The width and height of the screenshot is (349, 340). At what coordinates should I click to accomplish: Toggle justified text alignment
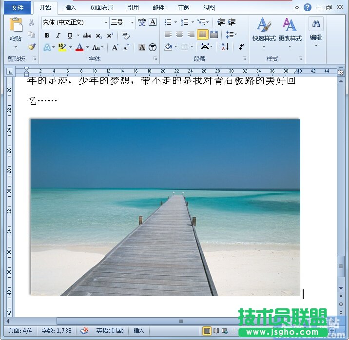click(x=202, y=35)
